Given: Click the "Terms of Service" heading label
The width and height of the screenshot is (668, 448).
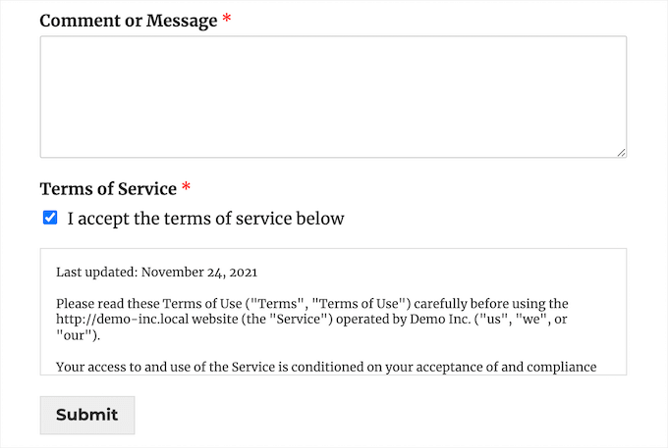Looking at the screenshot, I should tap(108, 189).
